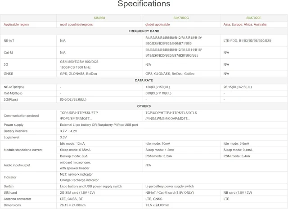The height and width of the screenshot is (209, 288).
Task: Select the SIM7080G column header
Action: [181, 18]
